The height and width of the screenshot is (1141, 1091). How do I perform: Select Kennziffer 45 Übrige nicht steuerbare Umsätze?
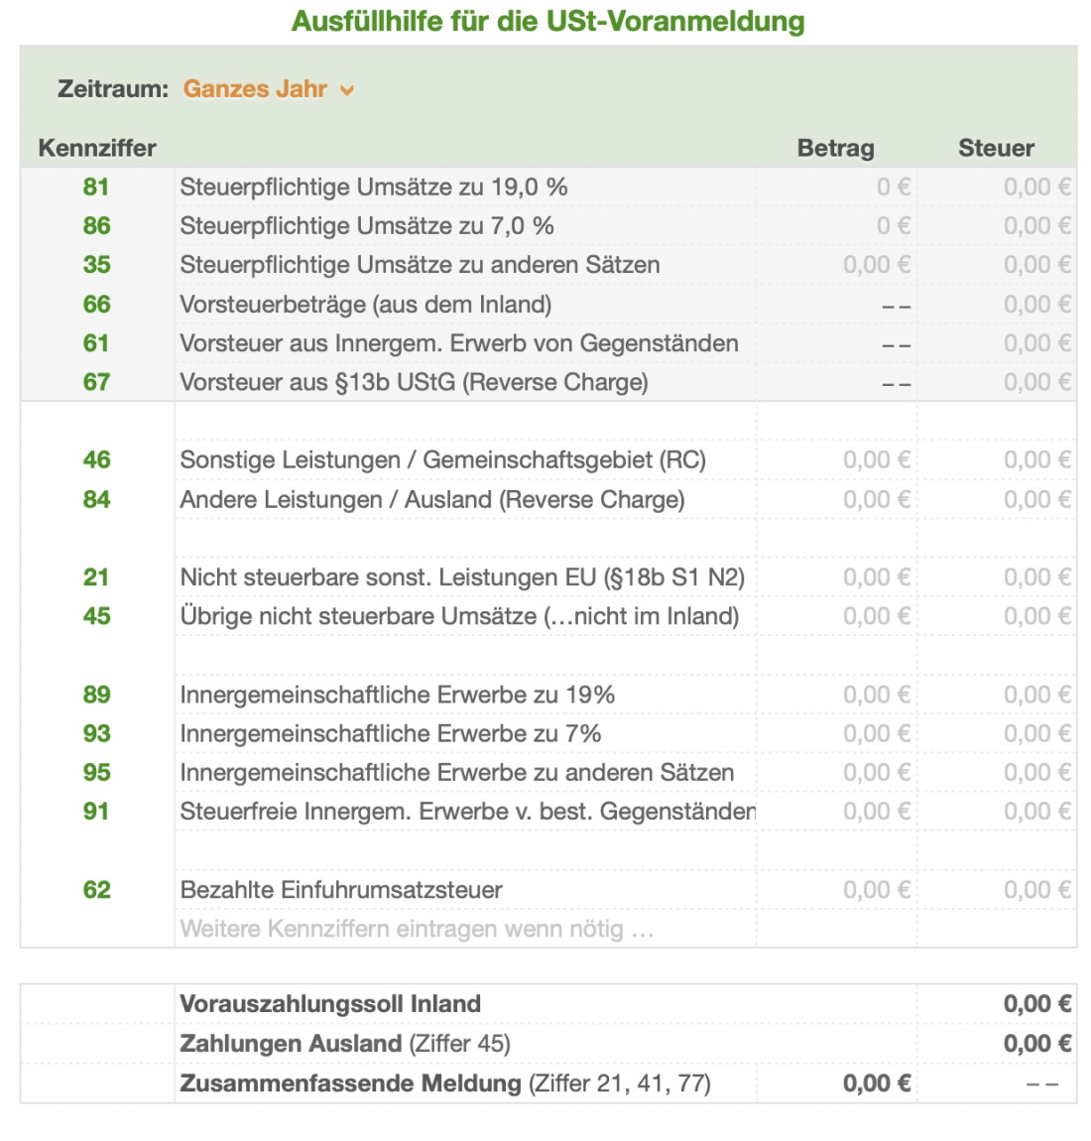pos(95,616)
